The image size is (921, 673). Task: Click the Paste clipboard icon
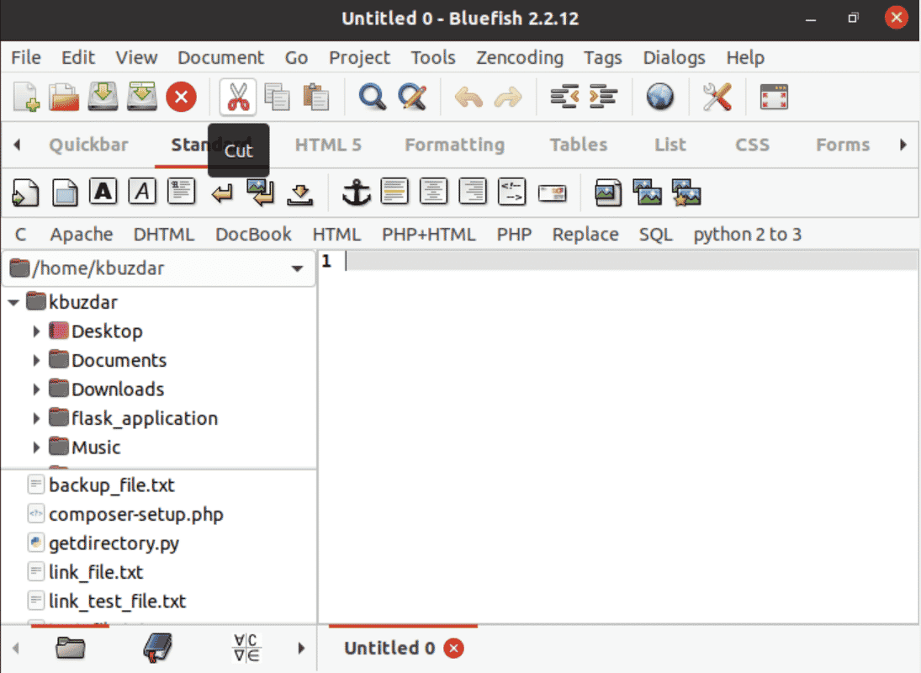pos(315,97)
